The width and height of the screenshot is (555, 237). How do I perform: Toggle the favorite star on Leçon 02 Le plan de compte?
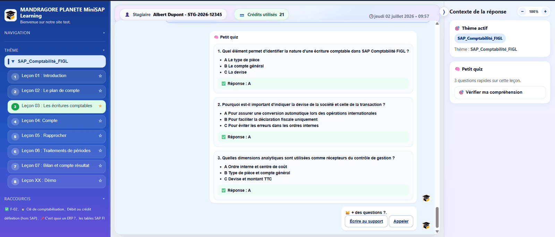(100, 91)
